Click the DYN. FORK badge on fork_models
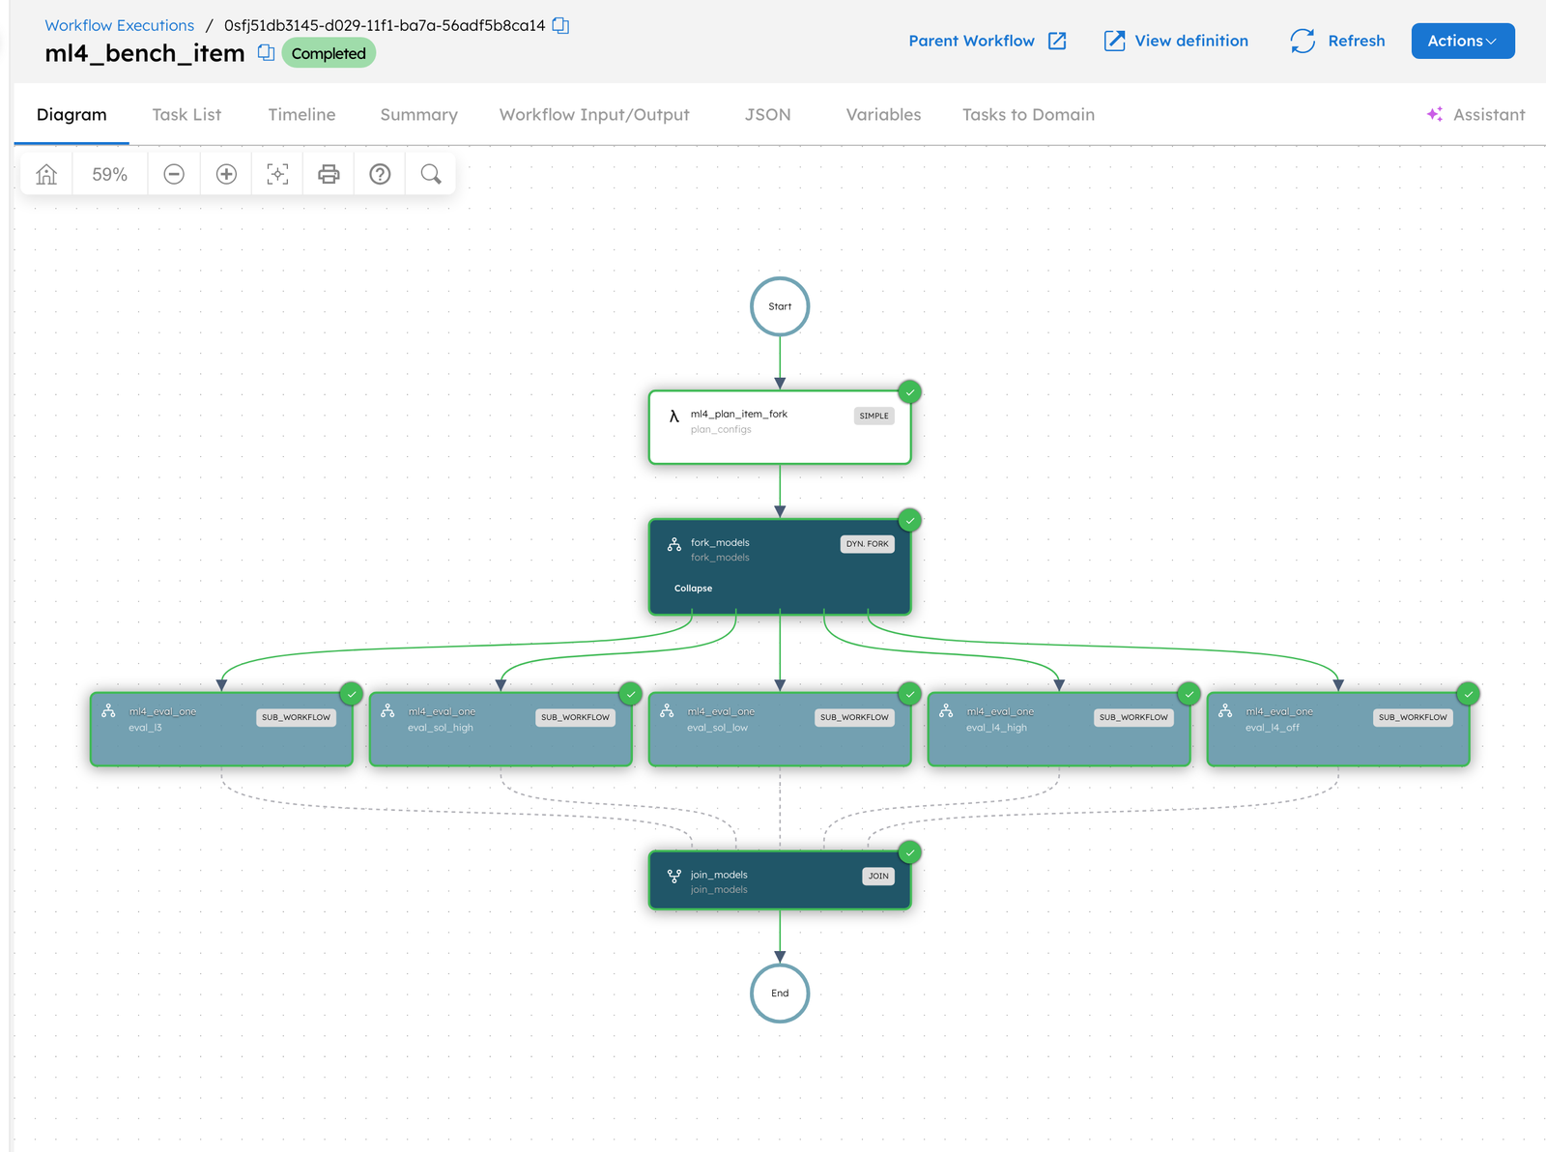The height and width of the screenshot is (1152, 1546). pos(867,544)
